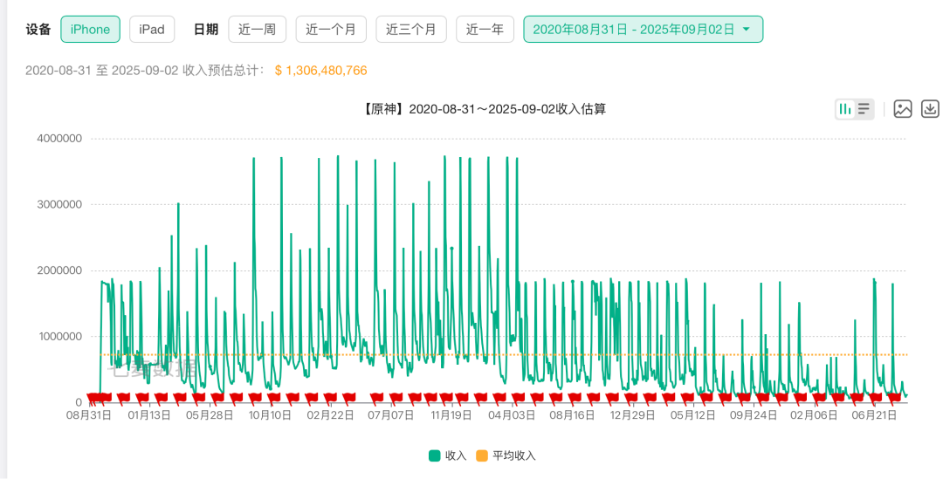The image size is (943, 479).
Task: Click the 05月12日 x-axis label
Action: pyautogui.click(x=692, y=415)
